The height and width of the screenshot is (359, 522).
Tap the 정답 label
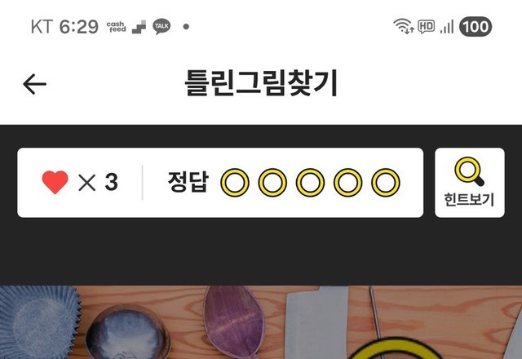click(x=188, y=182)
